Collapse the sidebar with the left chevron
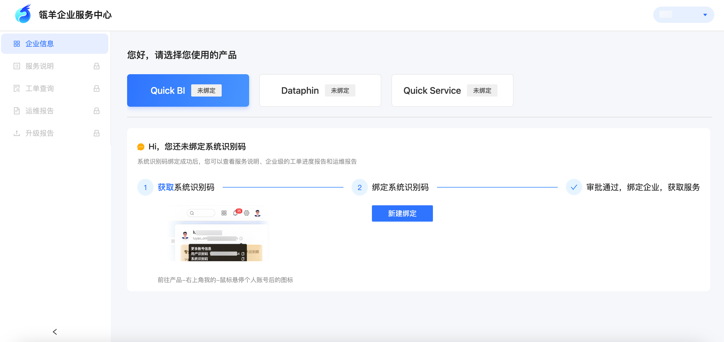The height and width of the screenshot is (342, 724). (x=55, y=332)
